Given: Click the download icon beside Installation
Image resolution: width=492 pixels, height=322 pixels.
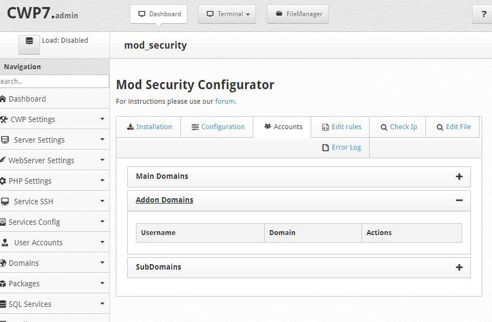Looking at the screenshot, I should point(130,127).
